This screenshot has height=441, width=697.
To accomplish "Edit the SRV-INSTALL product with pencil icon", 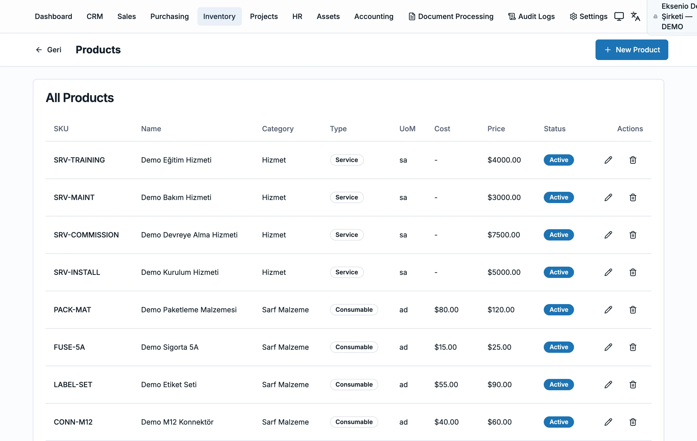I will [608, 272].
